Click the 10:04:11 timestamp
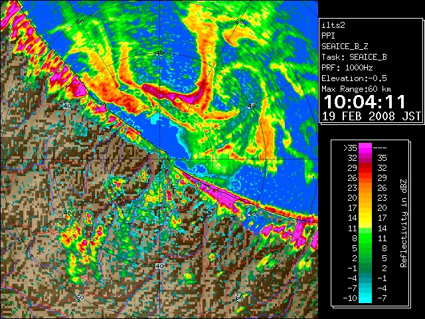 pos(365,102)
